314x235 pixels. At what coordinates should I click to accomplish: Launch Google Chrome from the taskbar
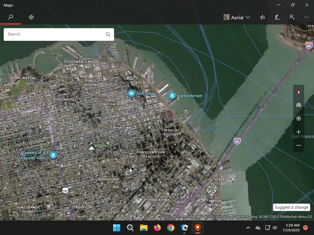(171, 228)
